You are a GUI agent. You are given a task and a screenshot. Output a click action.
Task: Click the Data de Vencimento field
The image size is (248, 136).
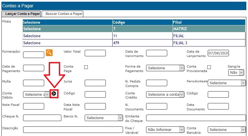(157, 53)
